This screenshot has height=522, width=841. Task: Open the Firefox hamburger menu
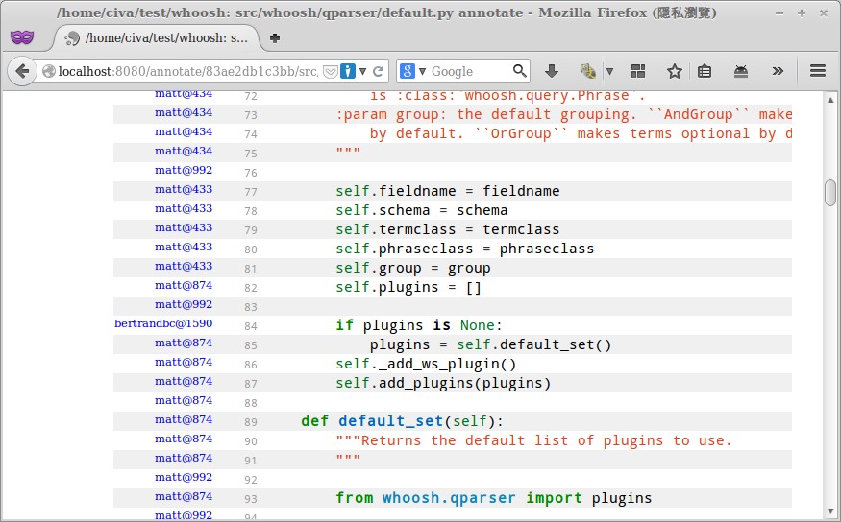click(x=818, y=71)
